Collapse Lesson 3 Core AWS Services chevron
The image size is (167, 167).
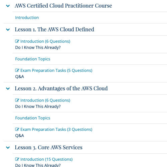(x=8, y=148)
